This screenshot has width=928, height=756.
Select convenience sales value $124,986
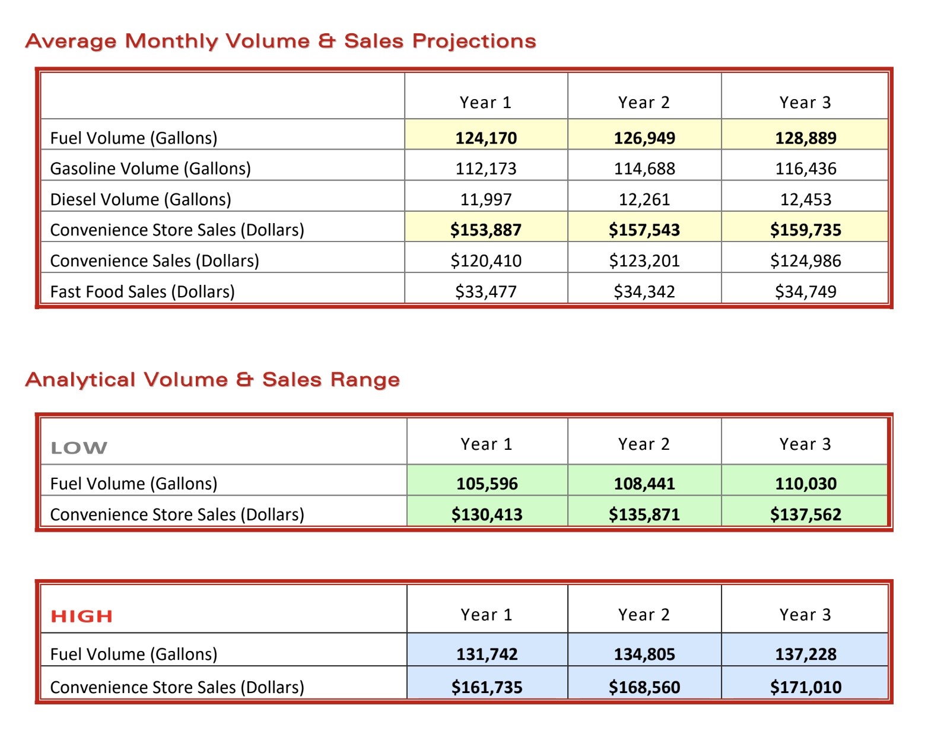click(806, 261)
